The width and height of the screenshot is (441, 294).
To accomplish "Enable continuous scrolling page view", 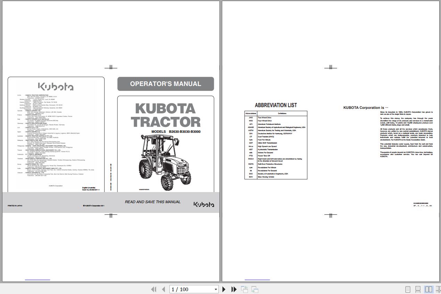I will click(418, 289).
